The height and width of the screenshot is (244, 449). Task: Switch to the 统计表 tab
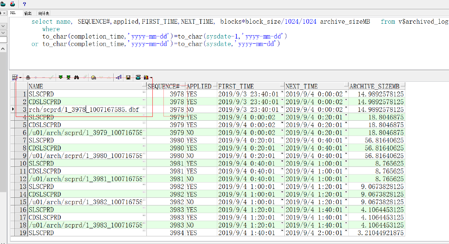[x=43, y=13]
